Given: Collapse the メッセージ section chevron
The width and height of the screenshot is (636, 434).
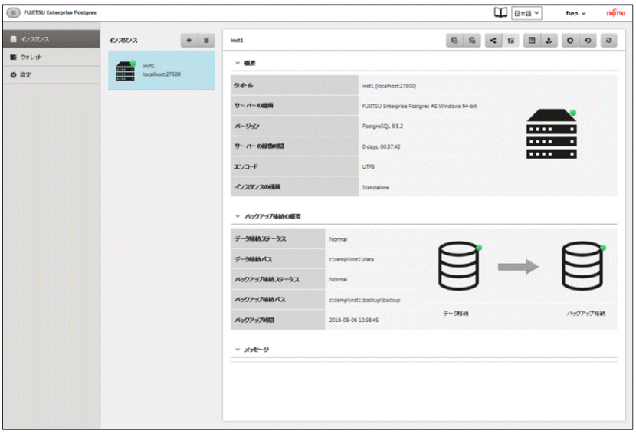Looking at the screenshot, I should [x=238, y=350].
